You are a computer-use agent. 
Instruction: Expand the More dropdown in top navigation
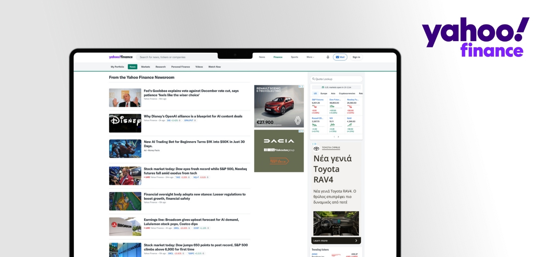point(310,57)
